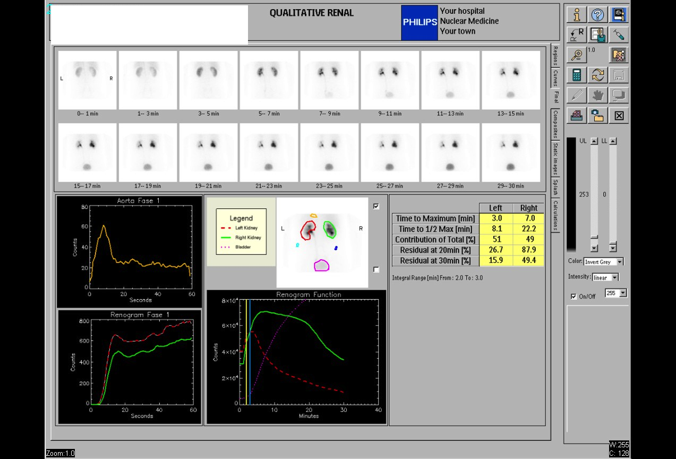Click the folder with crossed figure icon

619,55
